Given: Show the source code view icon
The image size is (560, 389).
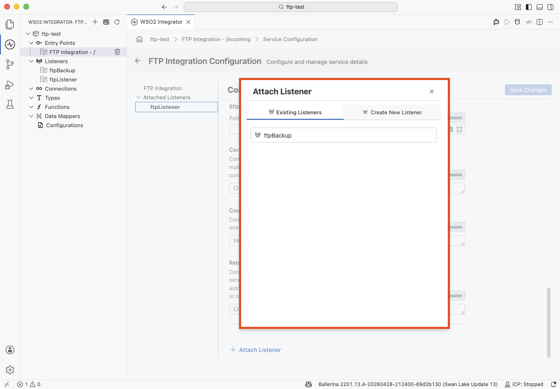Looking at the screenshot, I should (529, 22).
